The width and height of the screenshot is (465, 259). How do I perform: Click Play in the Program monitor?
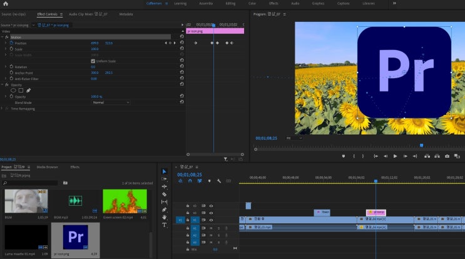pyautogui.click(x=395, y=156)
